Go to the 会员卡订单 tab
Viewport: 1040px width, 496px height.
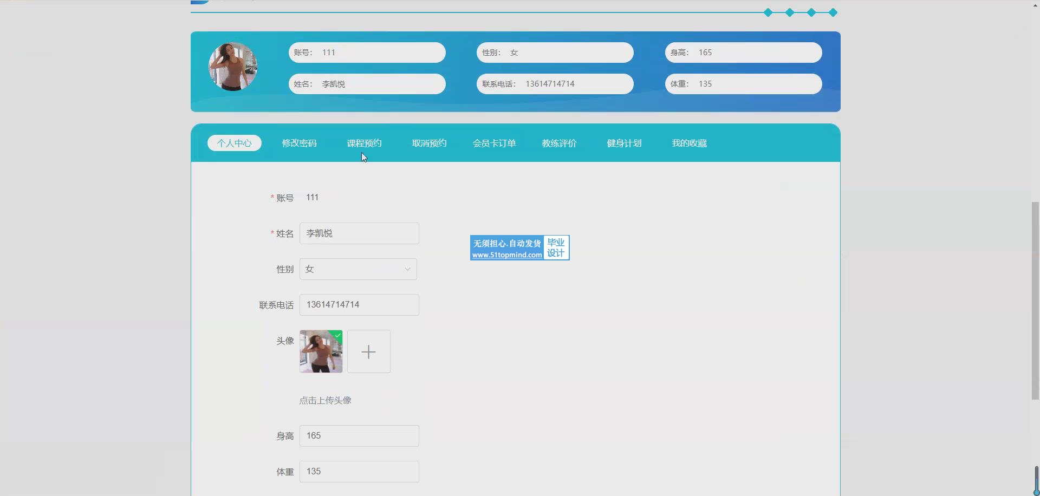[x=494, y=143]
